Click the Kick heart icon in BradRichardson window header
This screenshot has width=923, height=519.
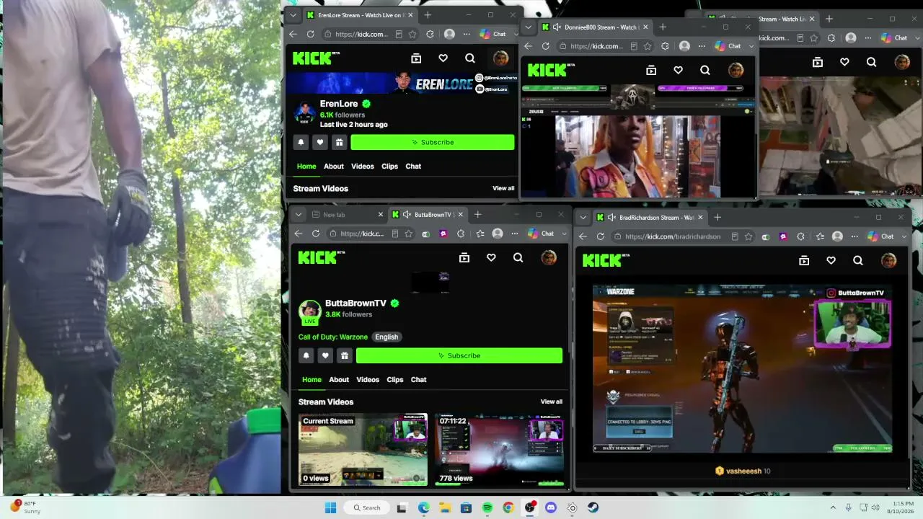pos(831,260)
